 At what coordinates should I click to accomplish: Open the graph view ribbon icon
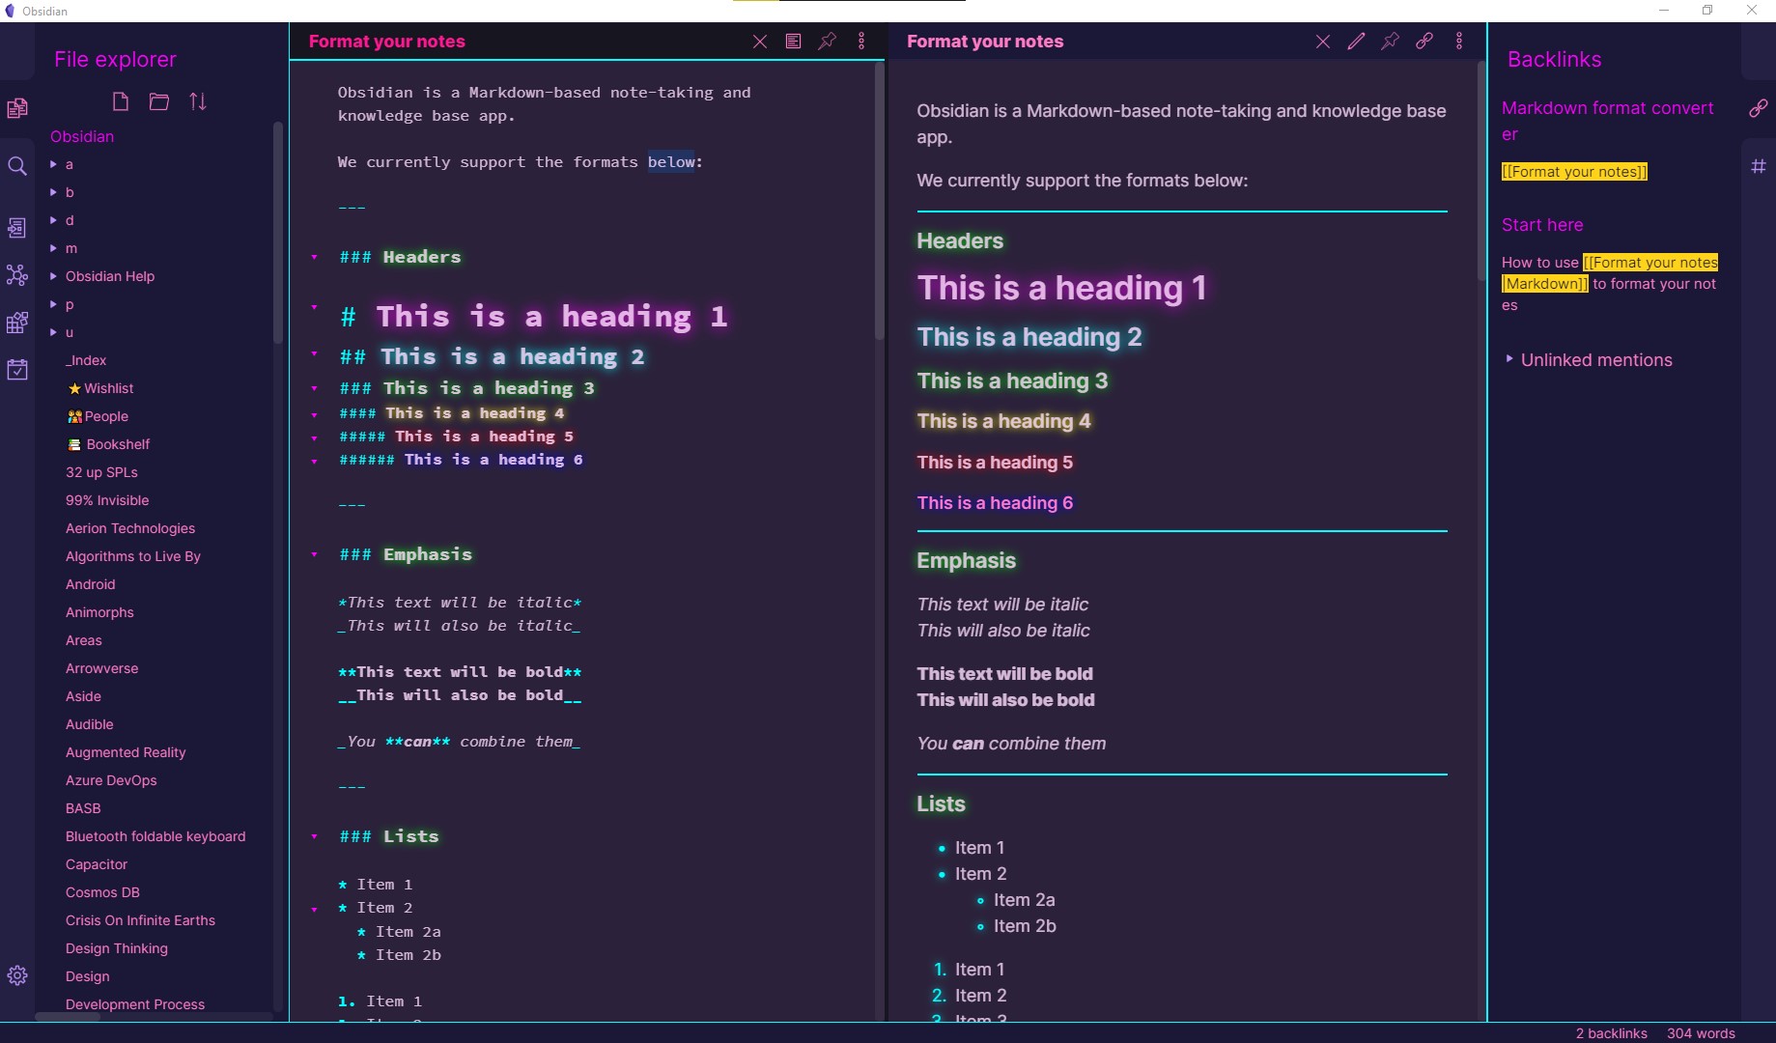(17, 275)
